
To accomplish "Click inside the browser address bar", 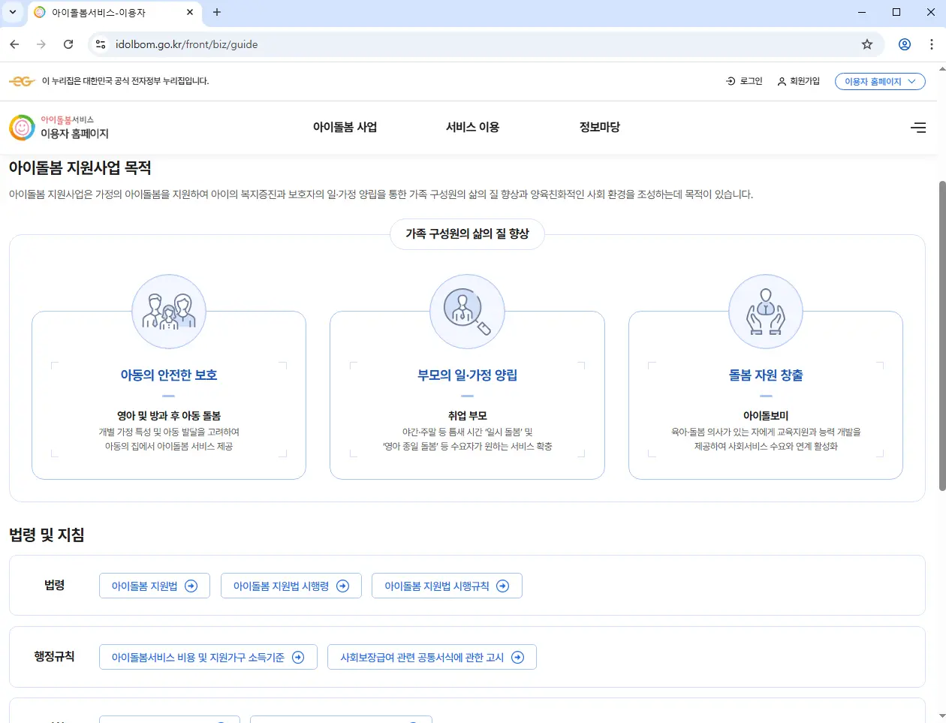I will 300,44.
